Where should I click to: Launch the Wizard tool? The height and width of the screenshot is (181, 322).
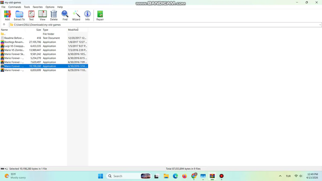click(x=76, y=15)
